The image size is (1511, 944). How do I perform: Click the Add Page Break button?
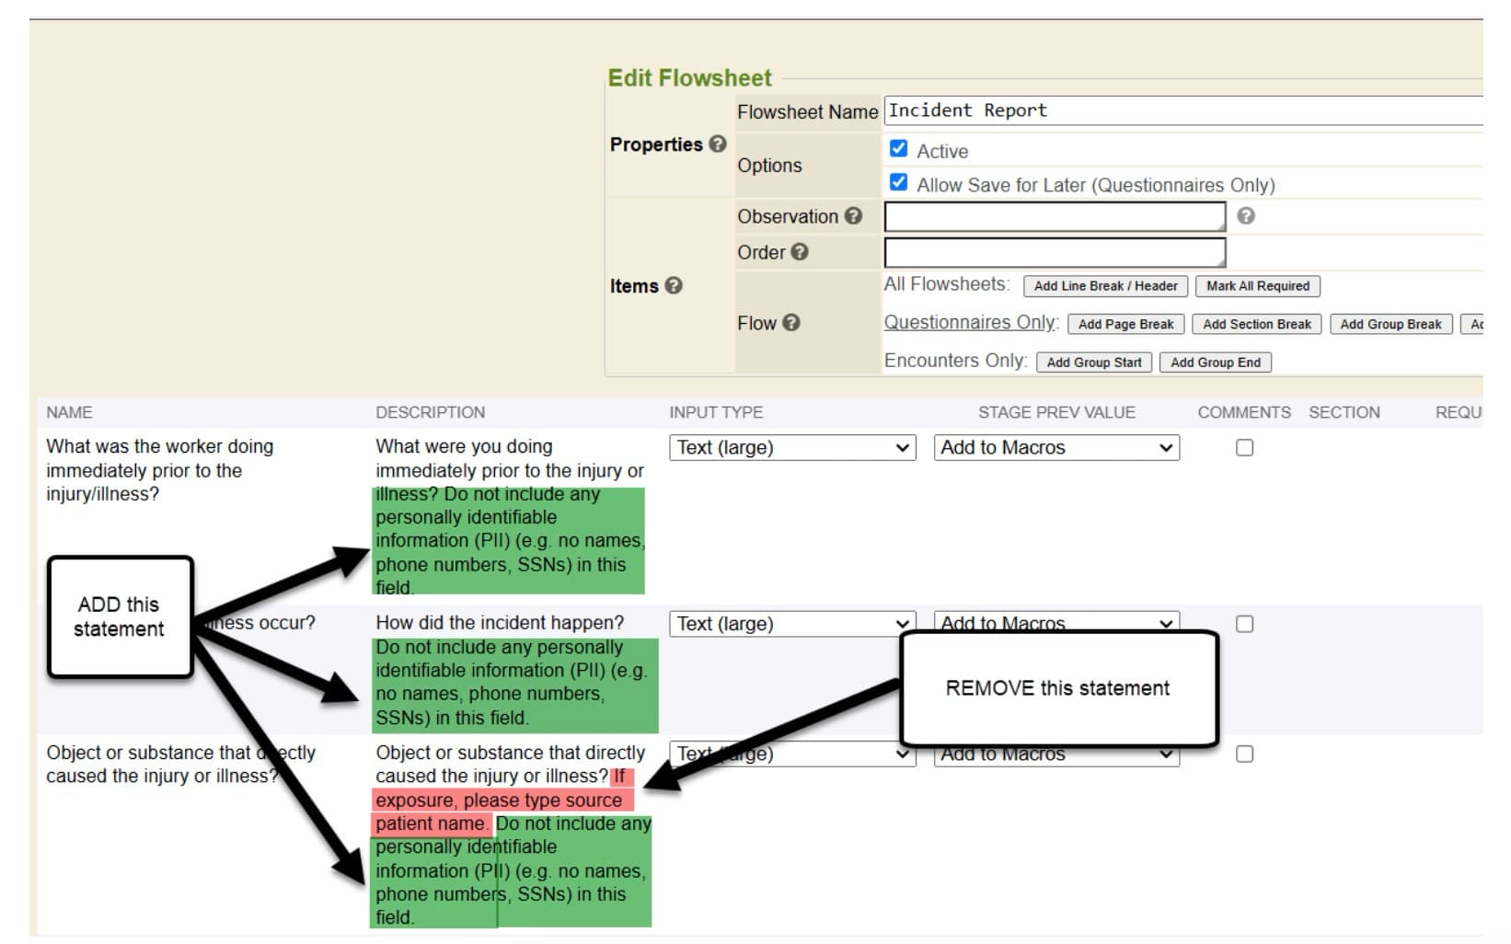[1125, 324]
